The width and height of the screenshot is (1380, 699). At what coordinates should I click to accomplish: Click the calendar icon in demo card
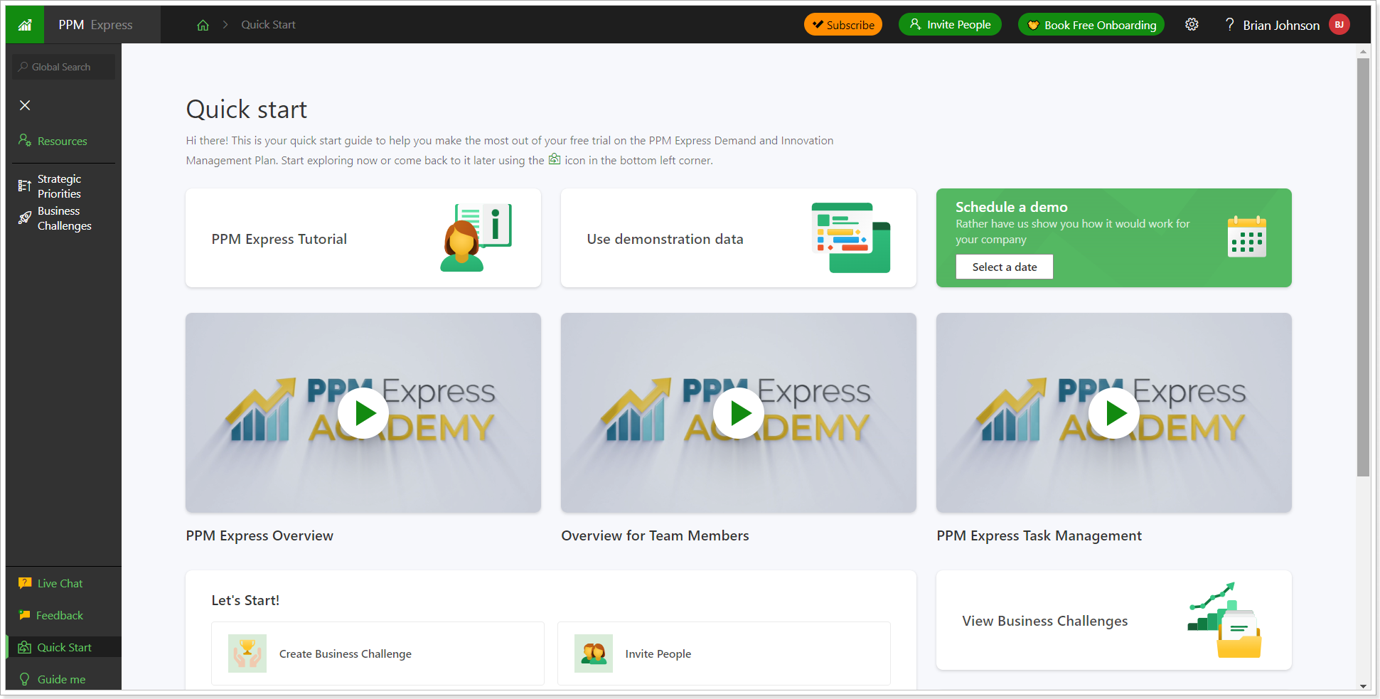point(1247,237)
